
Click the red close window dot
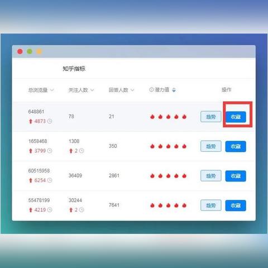(x=20, y=51)
